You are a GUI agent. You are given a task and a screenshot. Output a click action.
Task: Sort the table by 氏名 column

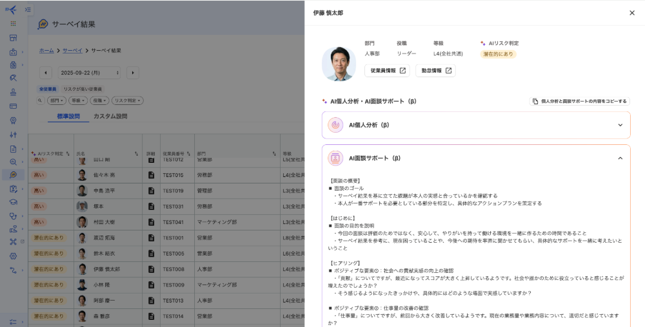(x=136, y=154)
